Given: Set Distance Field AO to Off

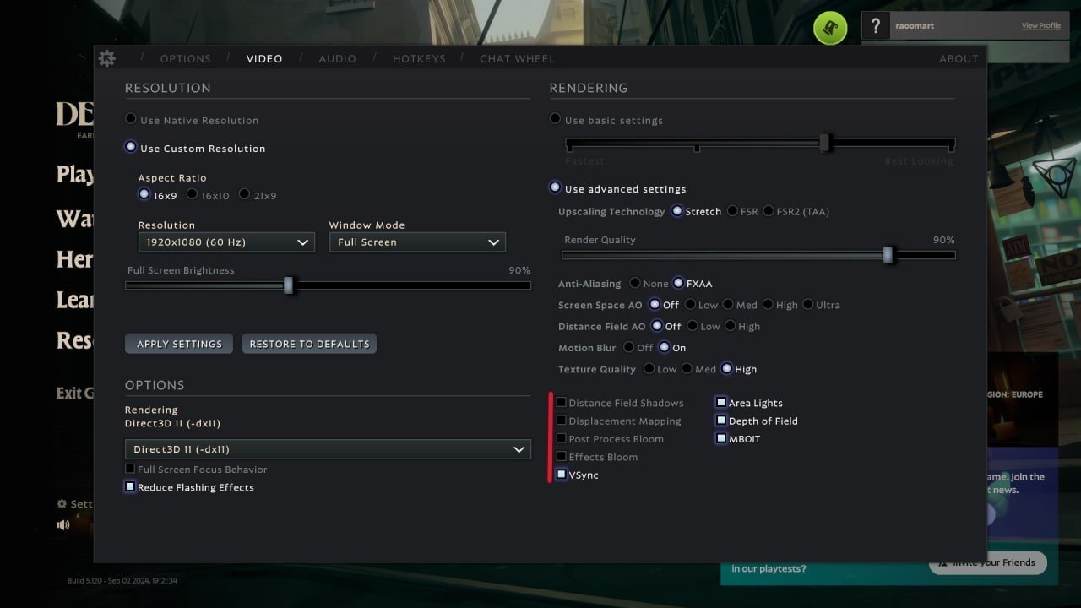Looking at the screenshot, I should click(657, 326).
